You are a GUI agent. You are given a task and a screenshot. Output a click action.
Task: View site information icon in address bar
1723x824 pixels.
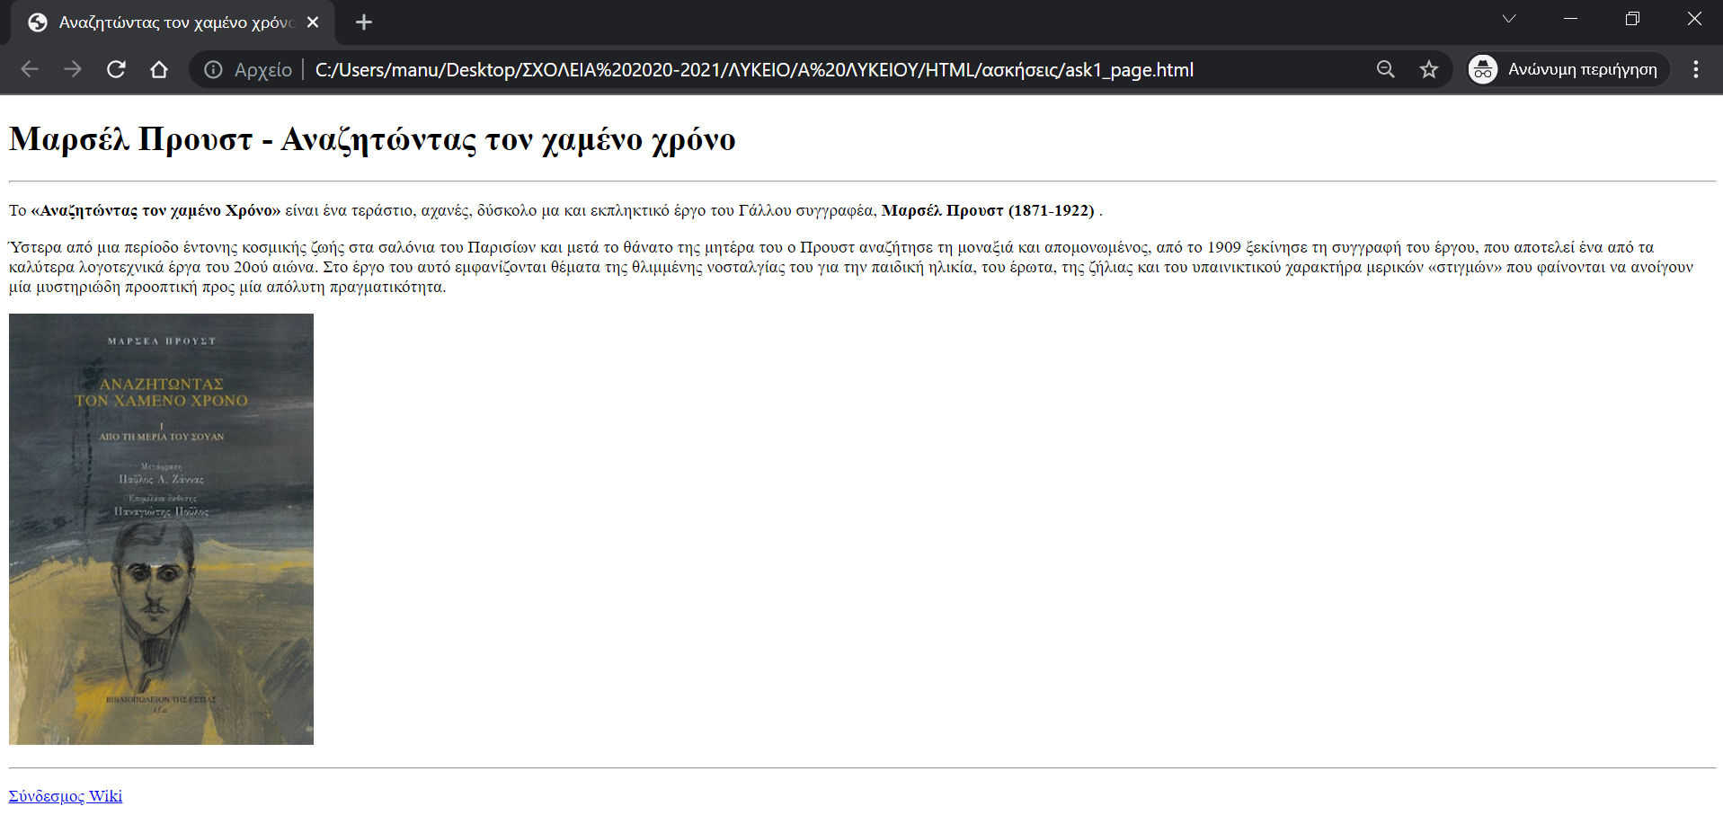coord(213,69)
